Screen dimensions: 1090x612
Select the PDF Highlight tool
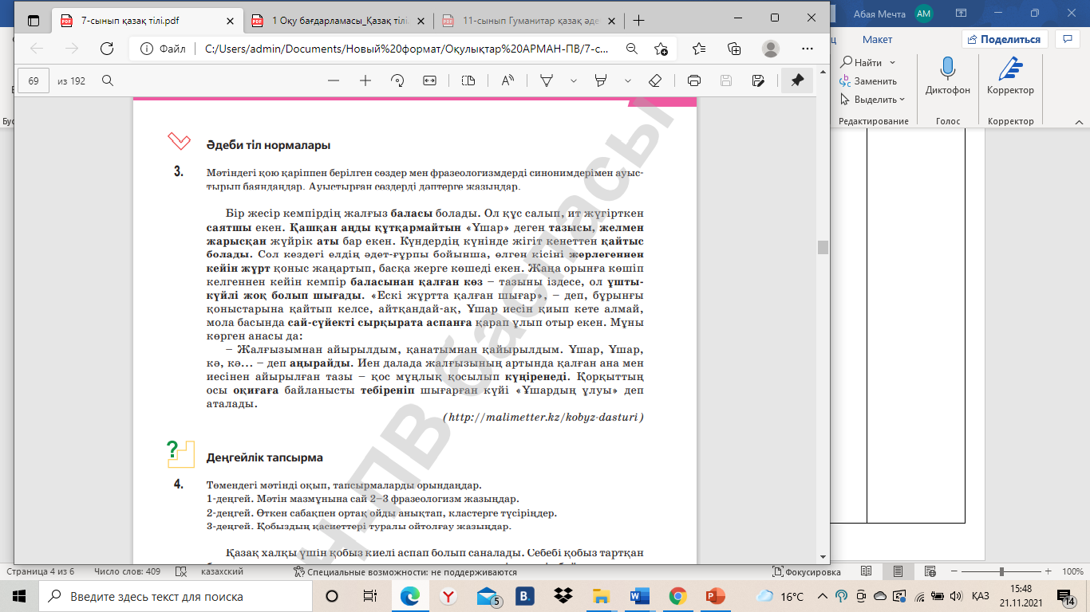[x=602, y=80]
